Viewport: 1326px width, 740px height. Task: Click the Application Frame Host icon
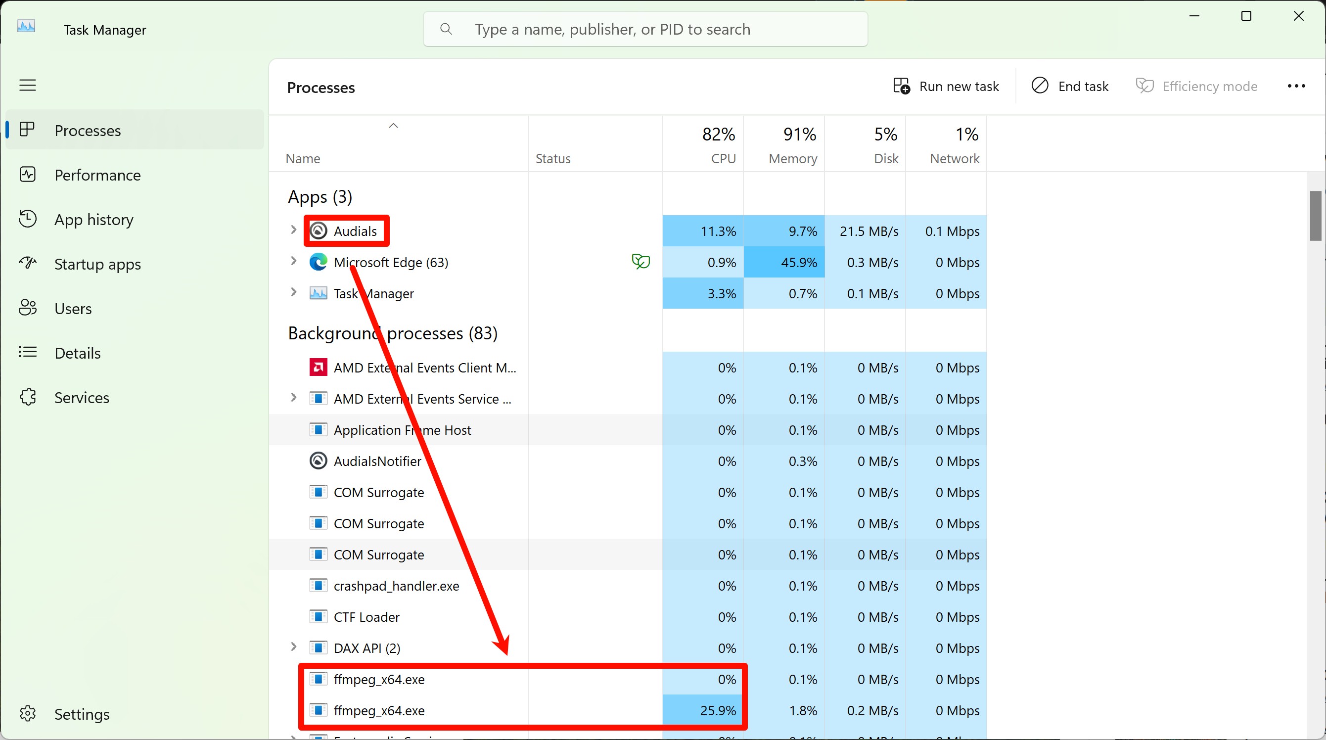(318, 429)
